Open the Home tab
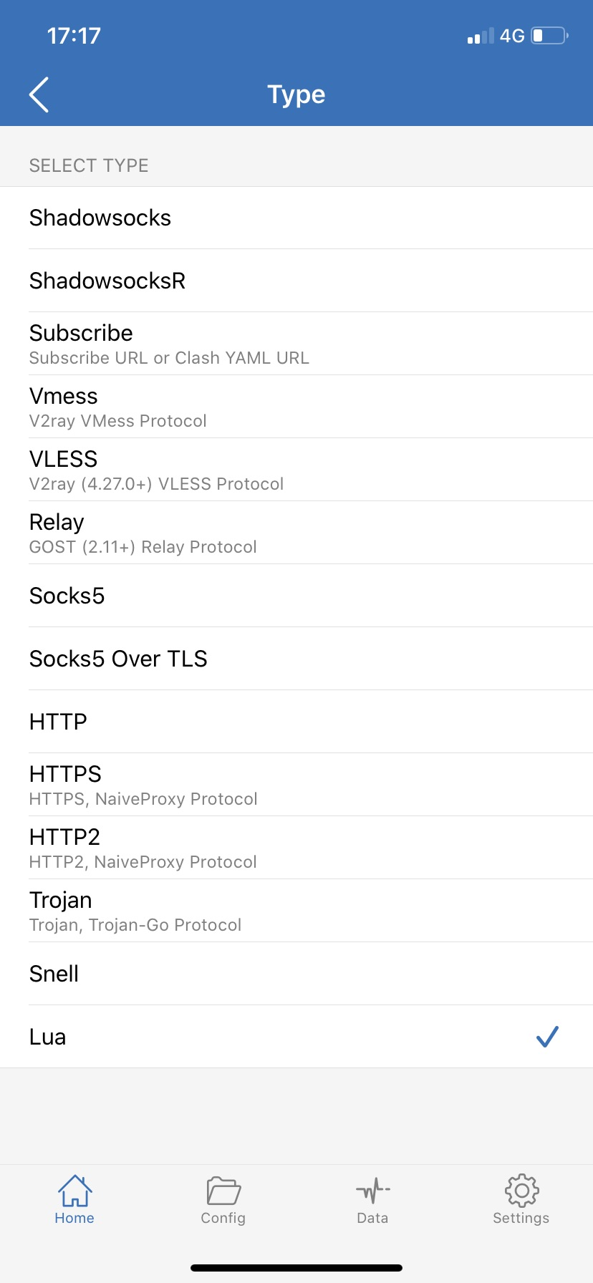The image size is (593, 1283). pos(74,1199)
